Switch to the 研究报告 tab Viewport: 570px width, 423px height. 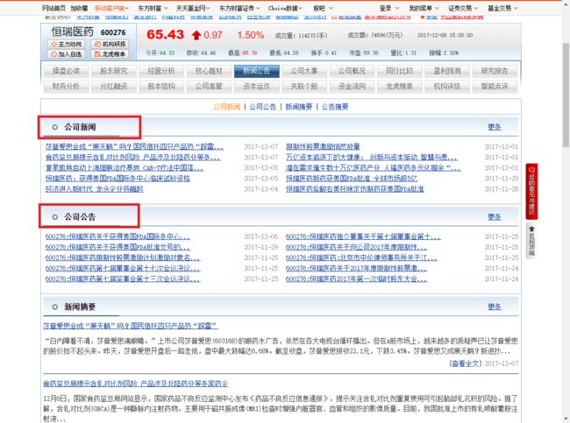point(495,71)
